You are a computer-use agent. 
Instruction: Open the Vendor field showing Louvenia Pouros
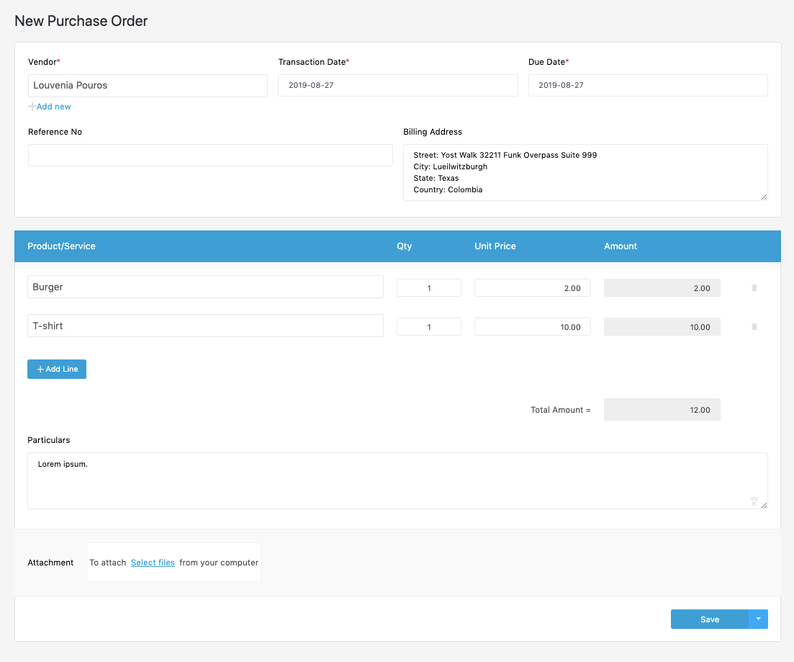coord(148,86)
